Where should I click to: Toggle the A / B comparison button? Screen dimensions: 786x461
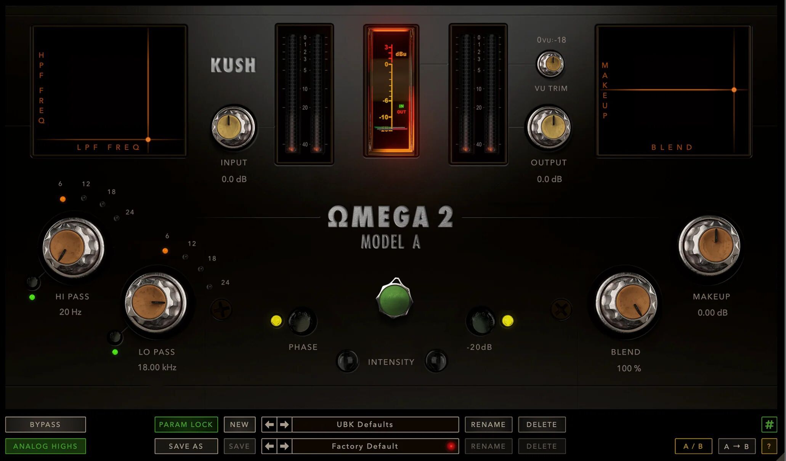pos(693,446)
